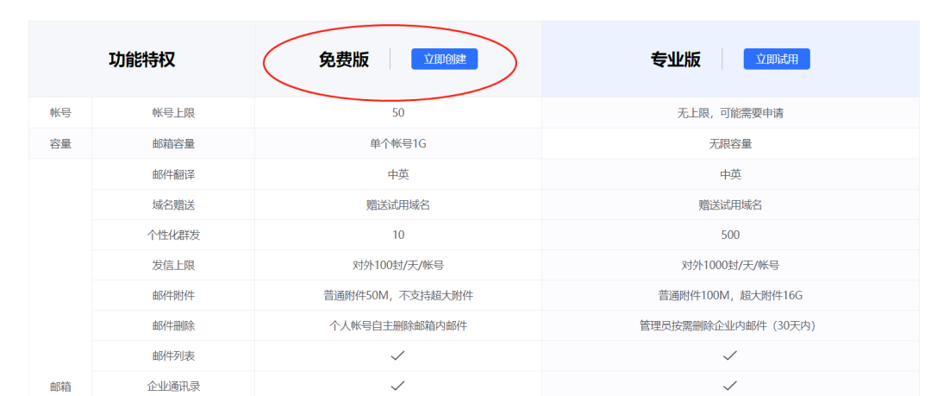Select the 邮件附件 row label
This screenshot has width=931, height=396.
click(x=173, y=296)
